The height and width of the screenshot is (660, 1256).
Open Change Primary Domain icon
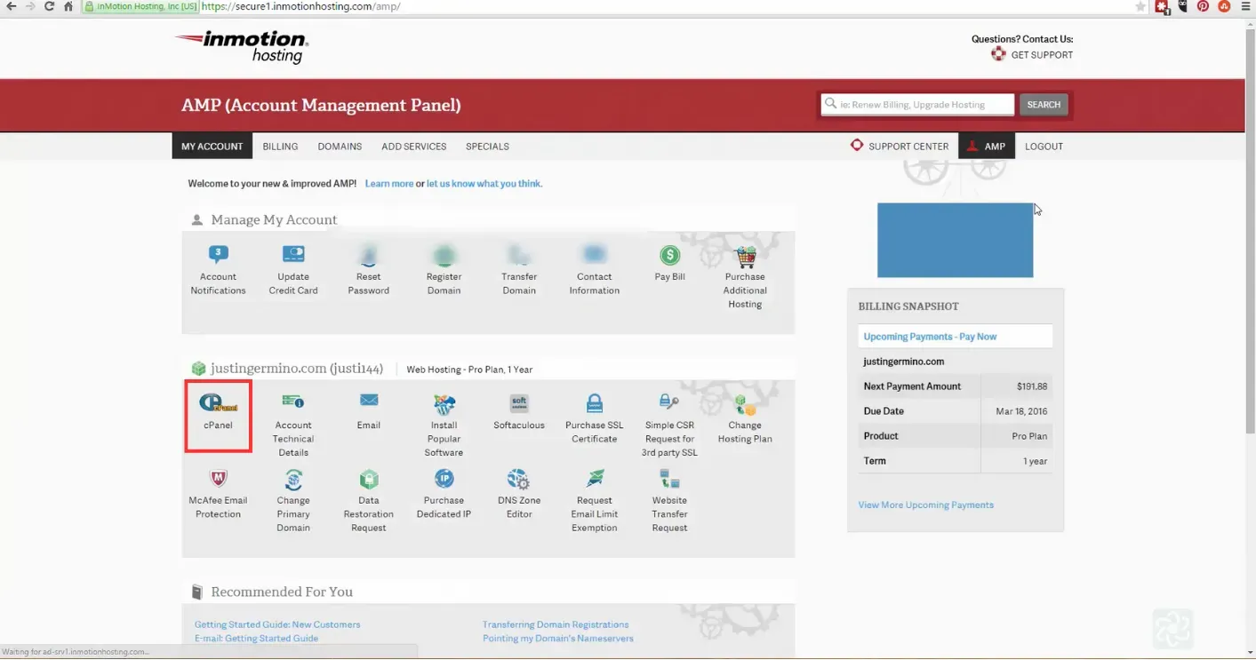pos(293,479)
